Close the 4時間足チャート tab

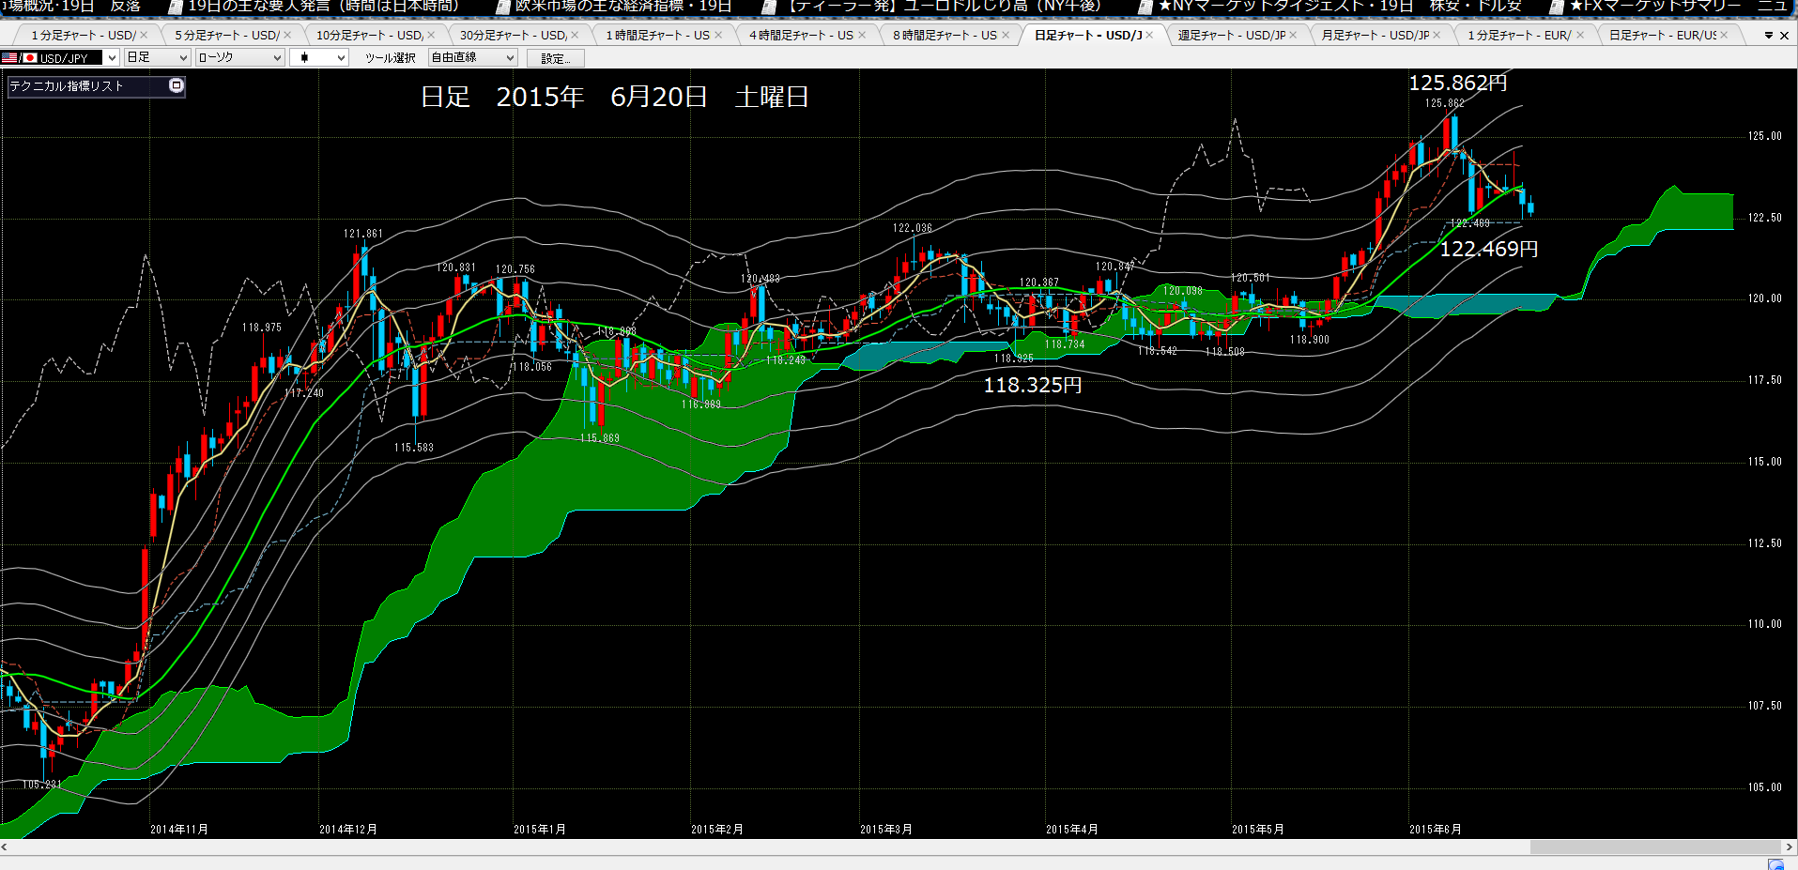[862, 35]
